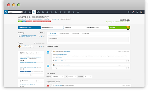This screenshot has width=148, height=98.
Task: Expand 'Show more' in the first meeting
Action: click(x=59, y=58)
